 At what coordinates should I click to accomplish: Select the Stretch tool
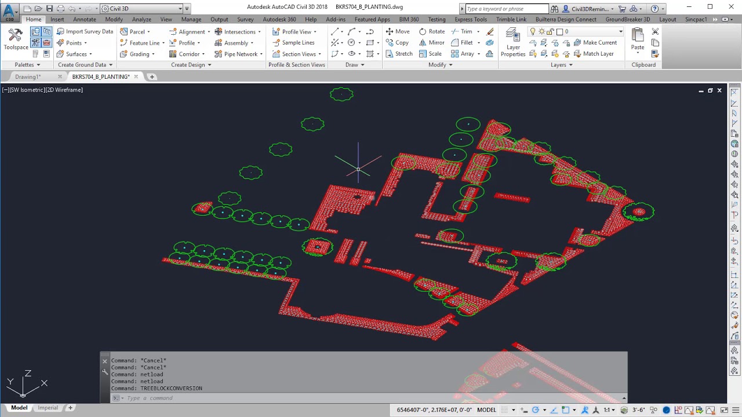(399, 54)
